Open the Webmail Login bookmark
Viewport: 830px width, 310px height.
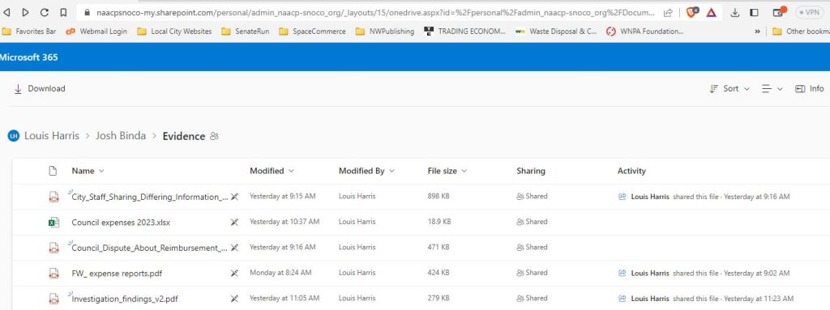(96, 32)
